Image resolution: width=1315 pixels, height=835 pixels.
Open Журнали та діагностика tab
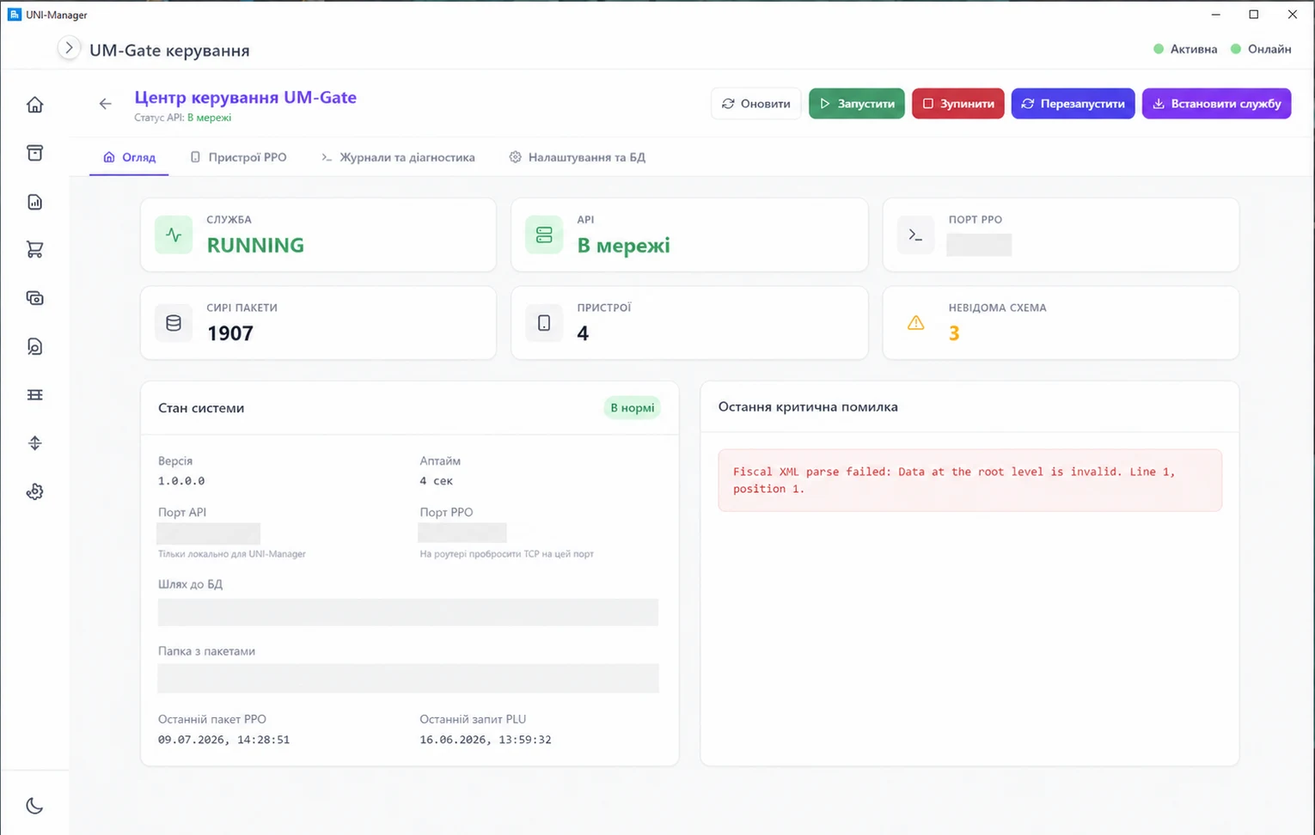[398, 157]
